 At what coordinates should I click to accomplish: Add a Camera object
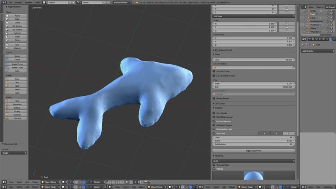point(16,118)
